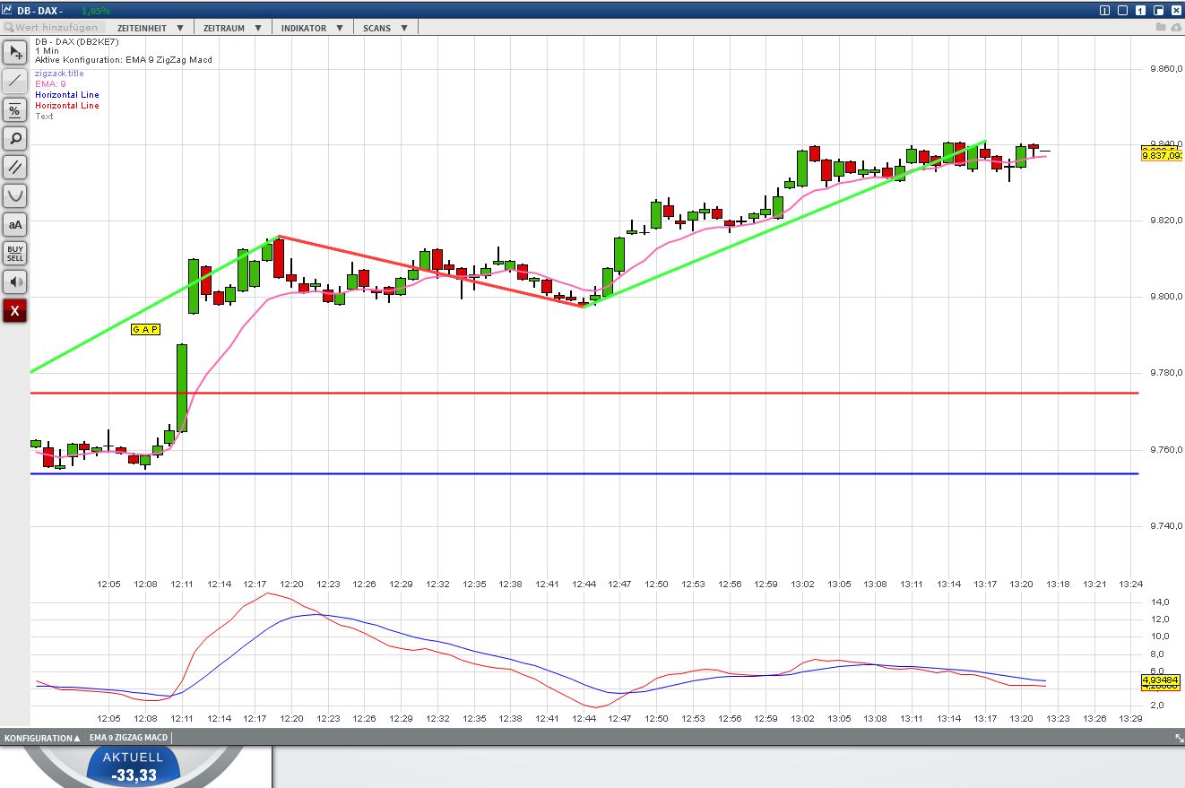Pick the curve arc drawing tool
Image resolution: width=1185 pixels, height=788 pixels.
pyautogui.click(x=15, y=195)
